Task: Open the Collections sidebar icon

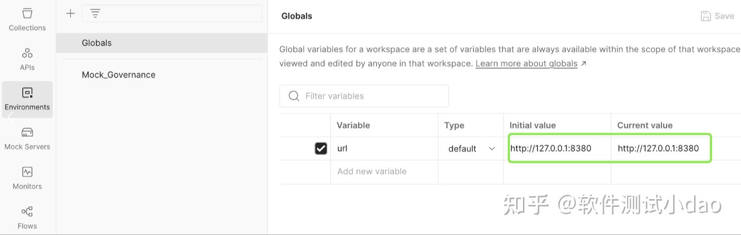Action: 27,14
